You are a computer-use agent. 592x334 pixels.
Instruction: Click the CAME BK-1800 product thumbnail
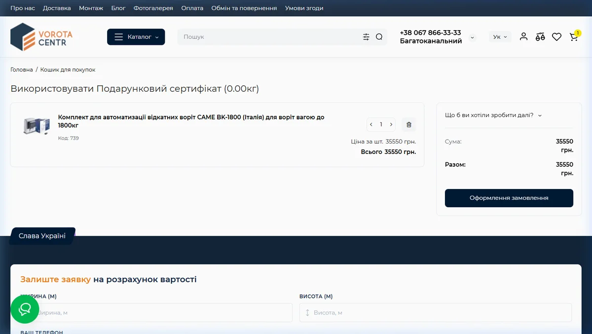(x=37, y=126)
